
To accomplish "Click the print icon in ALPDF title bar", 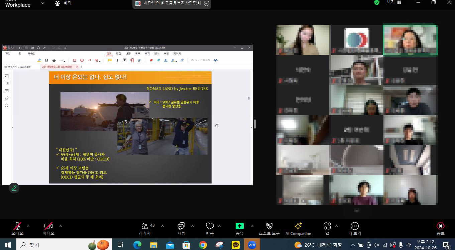I will pyautogui.click(x=38, y=48).
